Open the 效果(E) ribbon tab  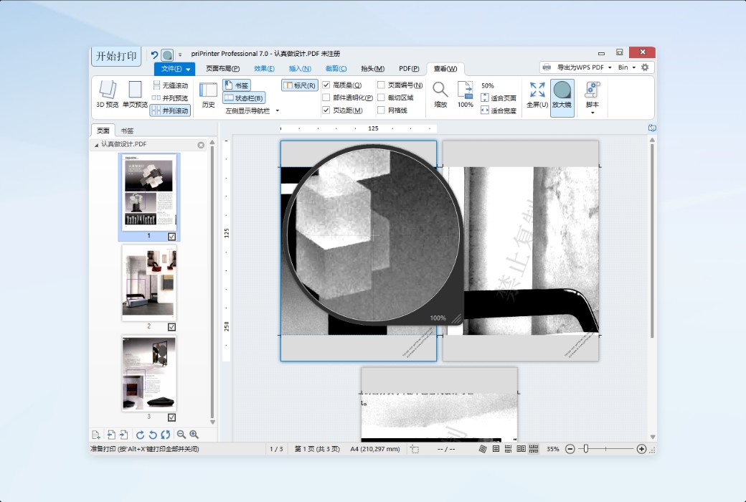point(264,69)
